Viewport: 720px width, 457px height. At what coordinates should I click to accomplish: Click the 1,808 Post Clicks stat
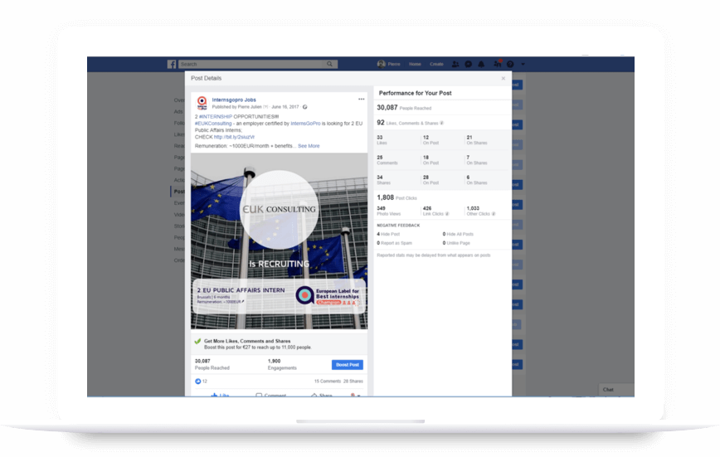[396, 197]
